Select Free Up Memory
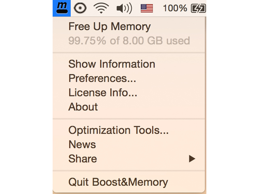This screenshot has height=194, width=259. tap(129, 27)
